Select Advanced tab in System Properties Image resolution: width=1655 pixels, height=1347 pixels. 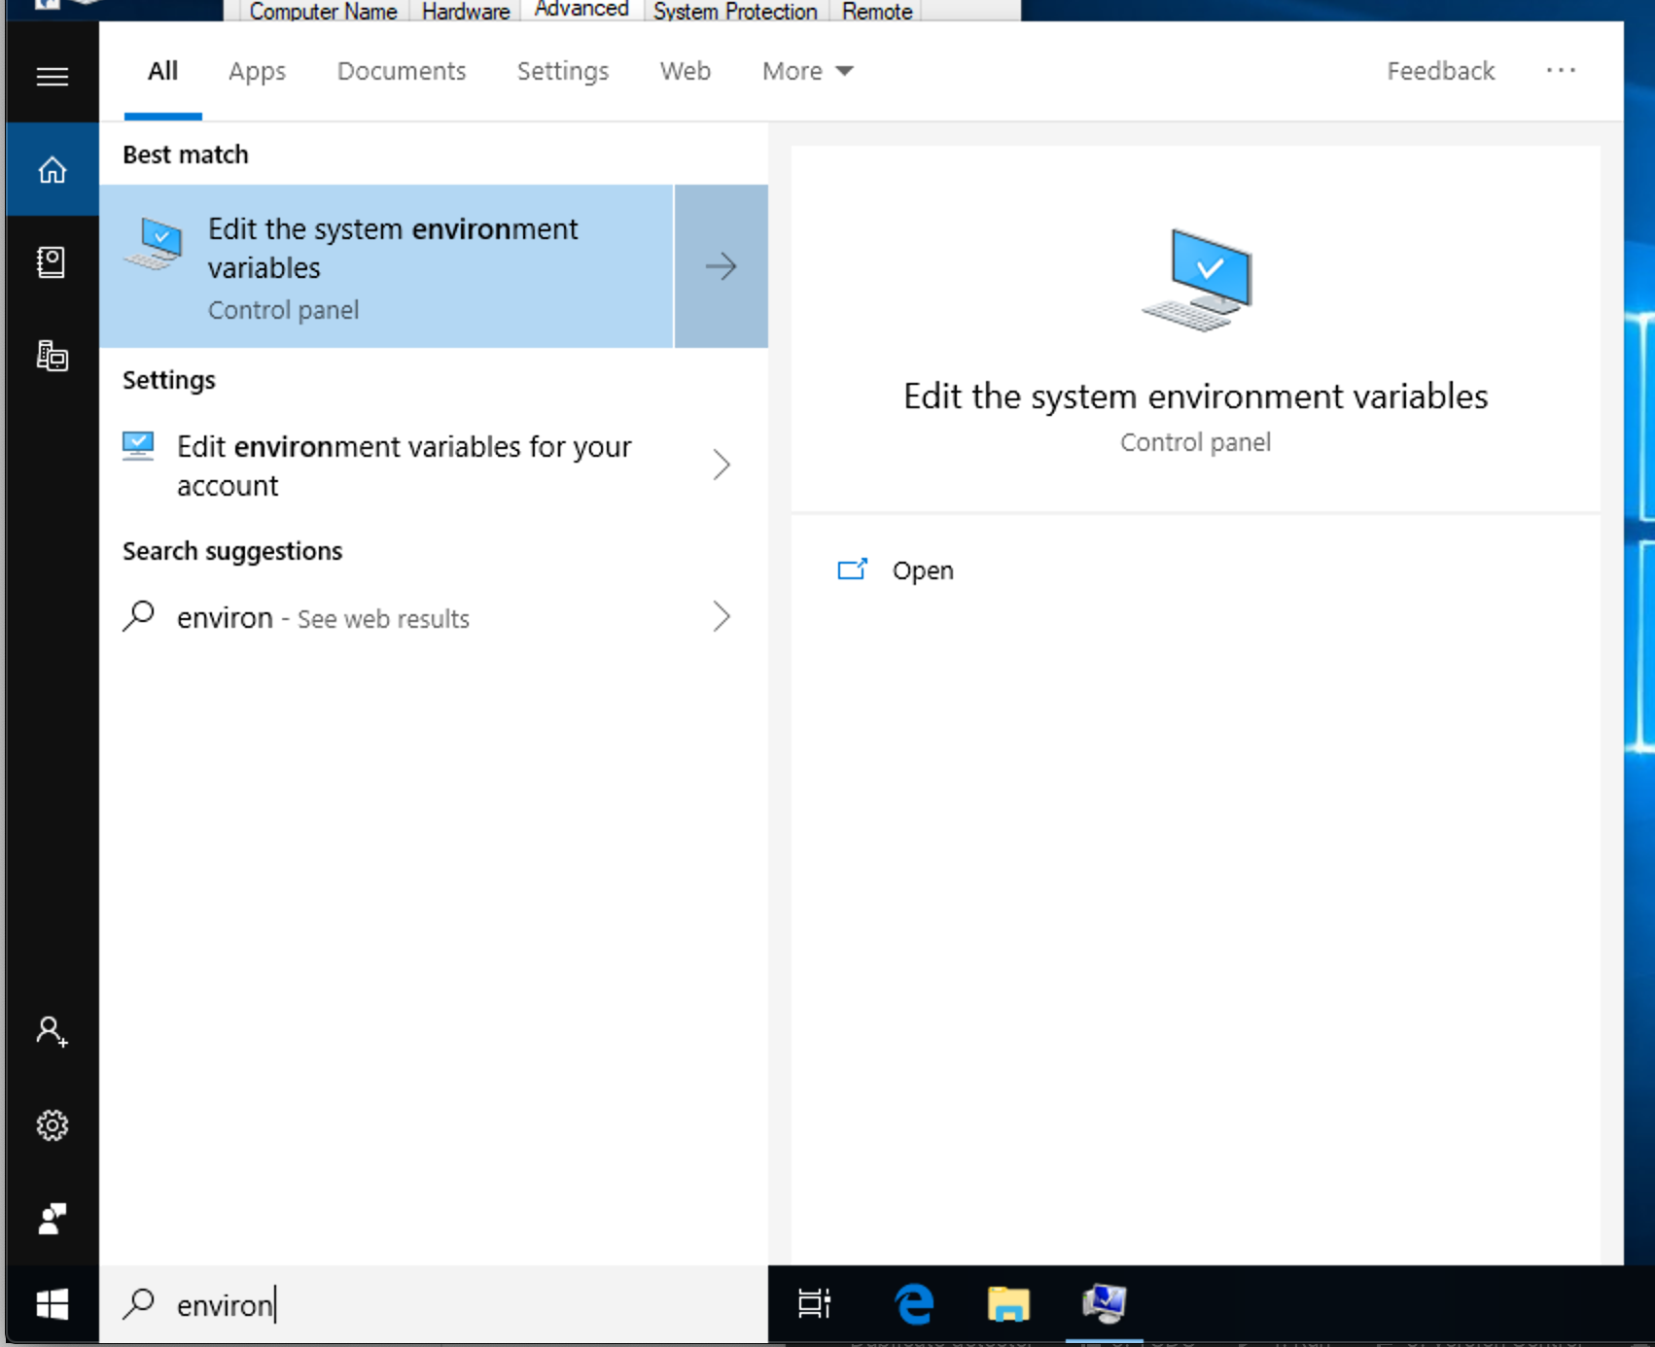(x=581, y=10)
